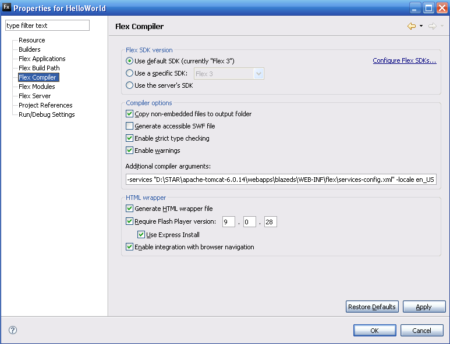Confirm with the OK button
This screenshot has height=344, width=450.
click(374, 330)
